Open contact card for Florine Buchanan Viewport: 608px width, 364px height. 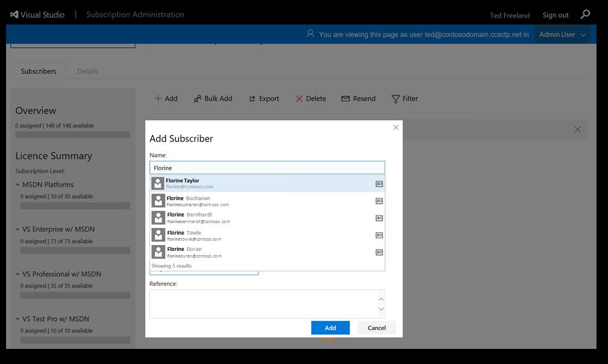pyautogui.click(x=379, y=201)
